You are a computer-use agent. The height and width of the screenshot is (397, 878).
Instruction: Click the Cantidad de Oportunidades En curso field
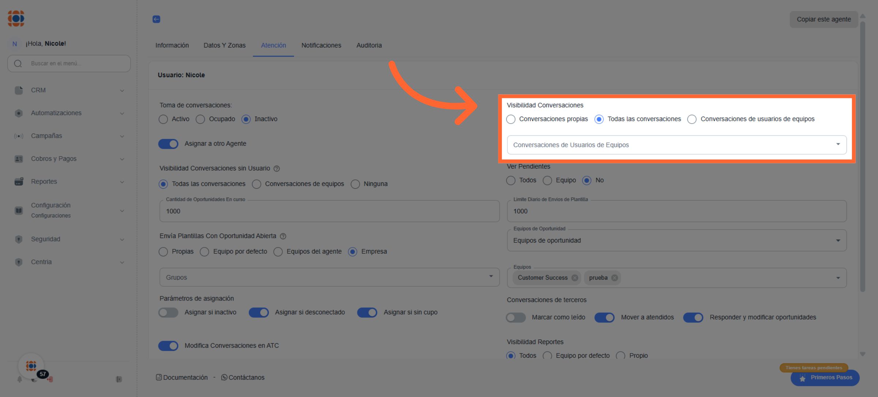[329, 211]
